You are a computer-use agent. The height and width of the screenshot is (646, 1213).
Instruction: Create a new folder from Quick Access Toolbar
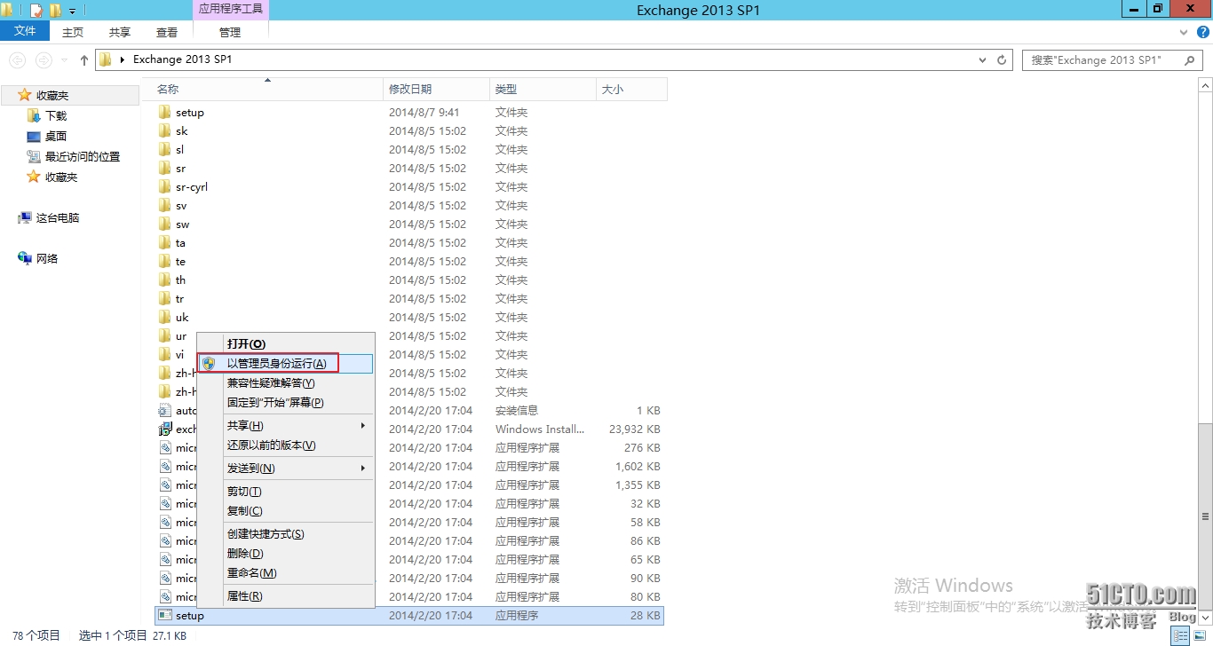[x=54, y=10]
